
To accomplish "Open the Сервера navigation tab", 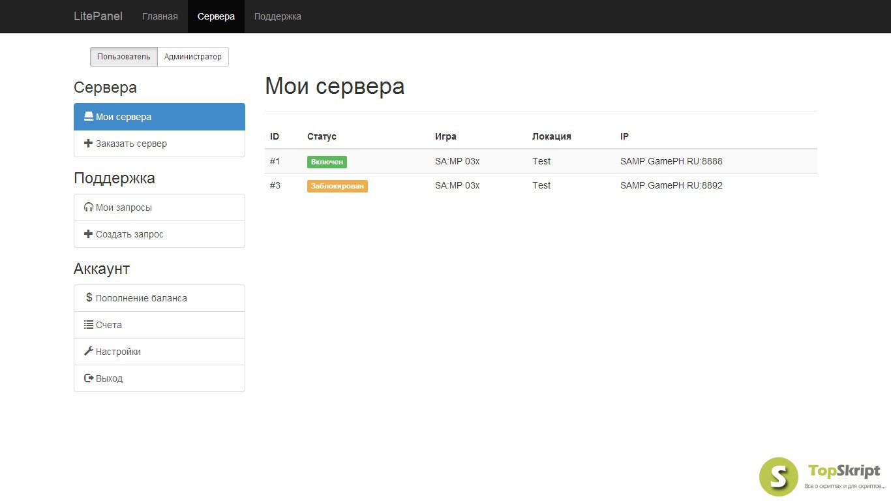I will pos(216,16).
